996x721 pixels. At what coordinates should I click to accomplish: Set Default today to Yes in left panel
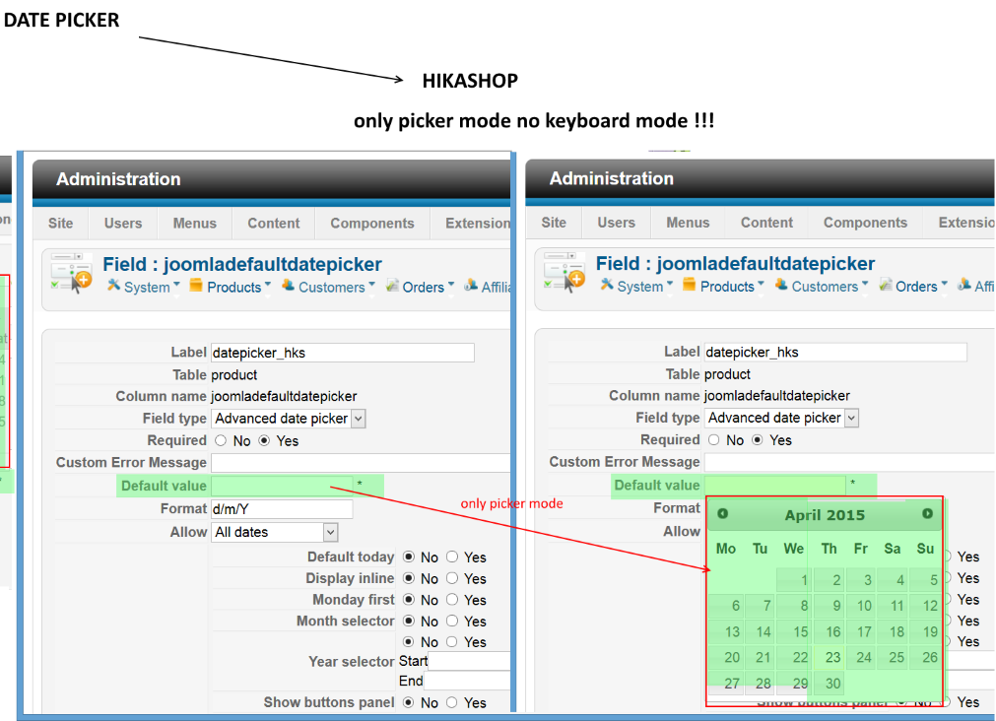pyautogui.click(x=452, y=557)
